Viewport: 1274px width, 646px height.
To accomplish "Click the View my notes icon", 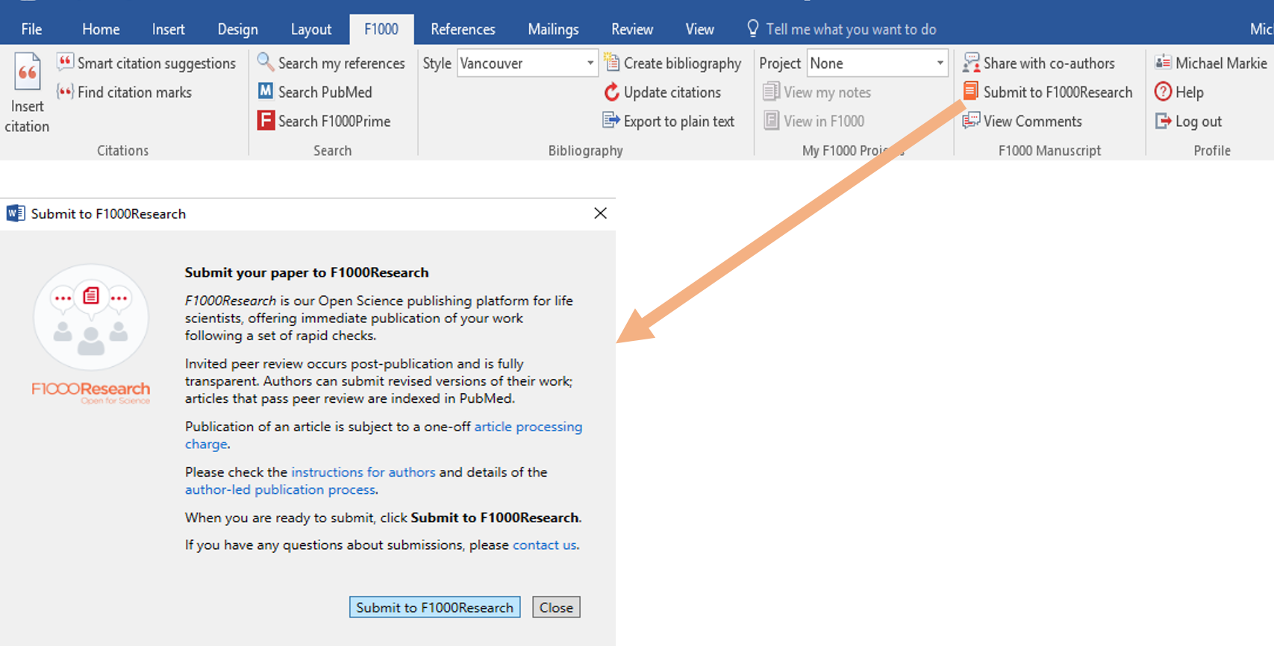I will 771,92.
